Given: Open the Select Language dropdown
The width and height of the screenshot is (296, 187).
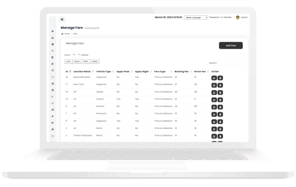Looking at the screenshot, I should tap(196, 18).
